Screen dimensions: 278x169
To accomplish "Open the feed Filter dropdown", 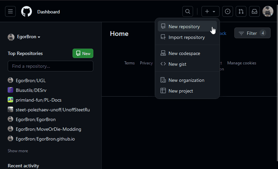I will (252, 33).
